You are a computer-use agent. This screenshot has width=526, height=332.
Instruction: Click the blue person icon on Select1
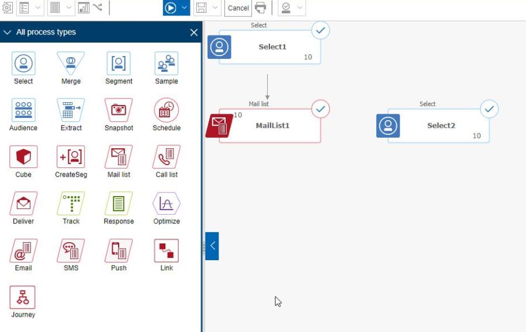click(219, 47)
